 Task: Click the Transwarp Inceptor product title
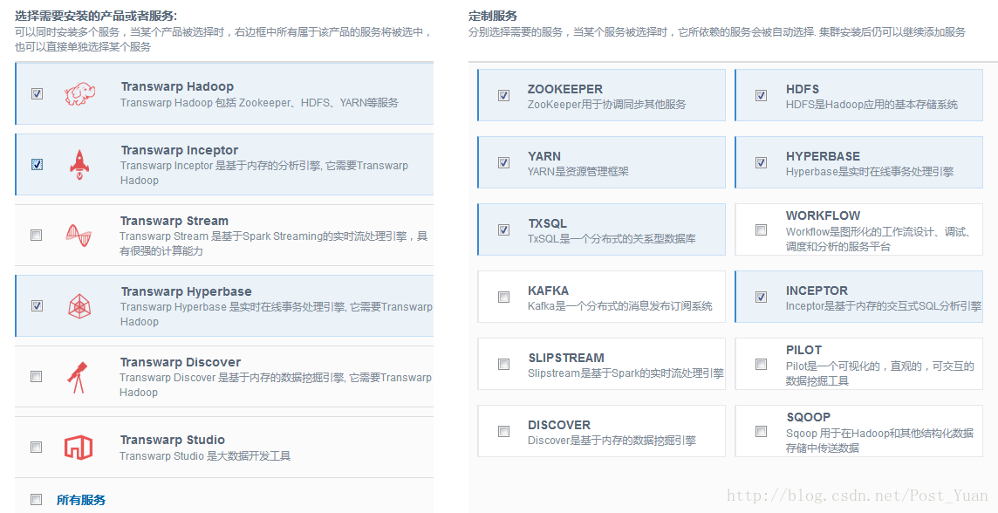[x=180, y=150]
